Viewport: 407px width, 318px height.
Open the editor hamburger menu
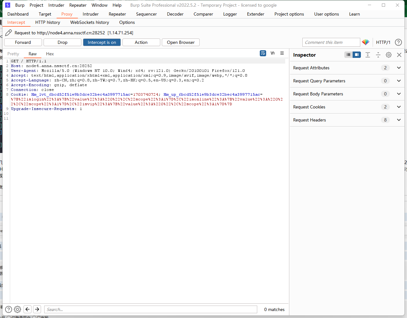click(x=282, y=53)
